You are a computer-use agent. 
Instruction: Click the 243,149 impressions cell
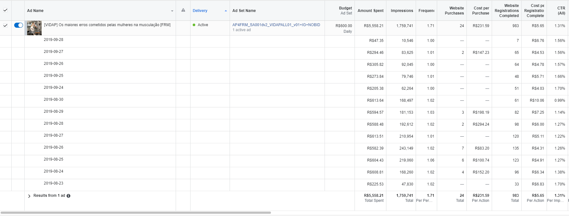tap(406, 148)
